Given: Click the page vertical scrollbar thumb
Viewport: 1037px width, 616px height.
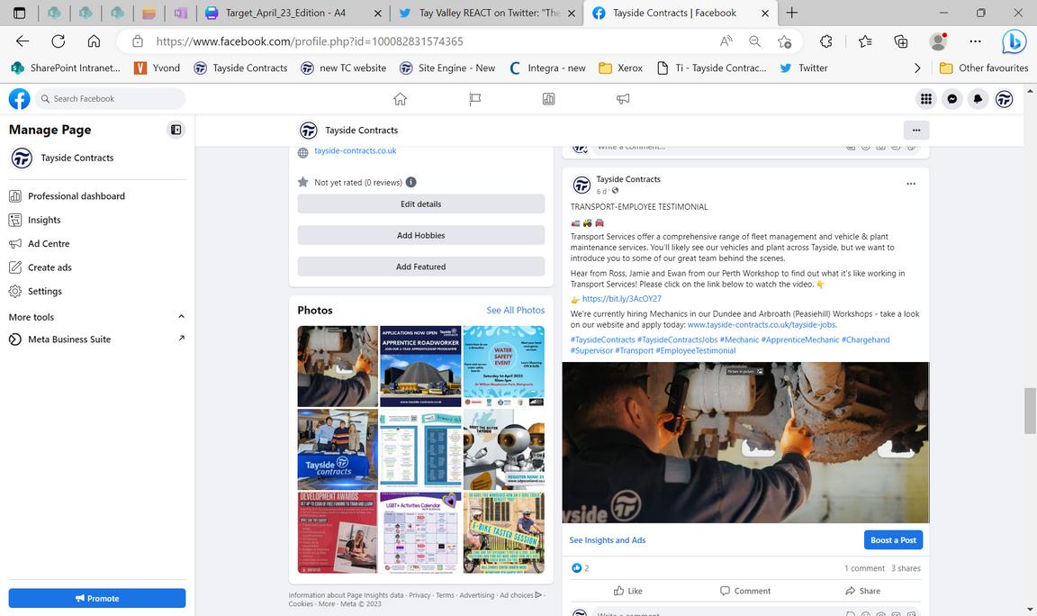Looking at the screenshot, I should point(1030,411).
